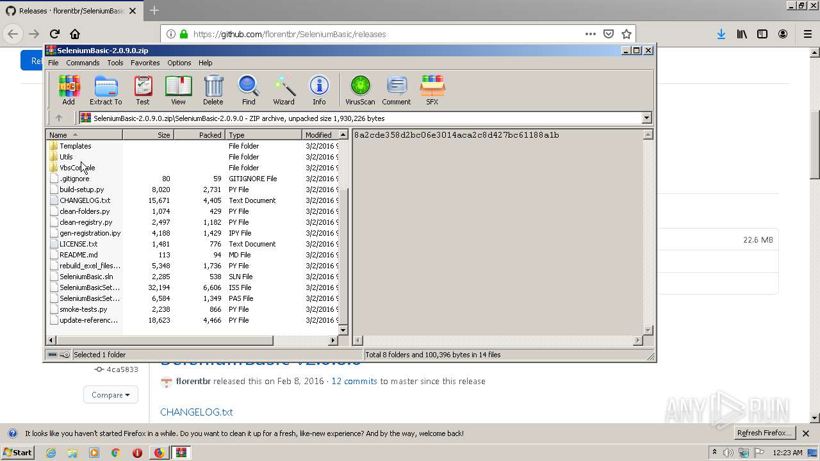Launch Opera from the taskbar

[137, 453]
